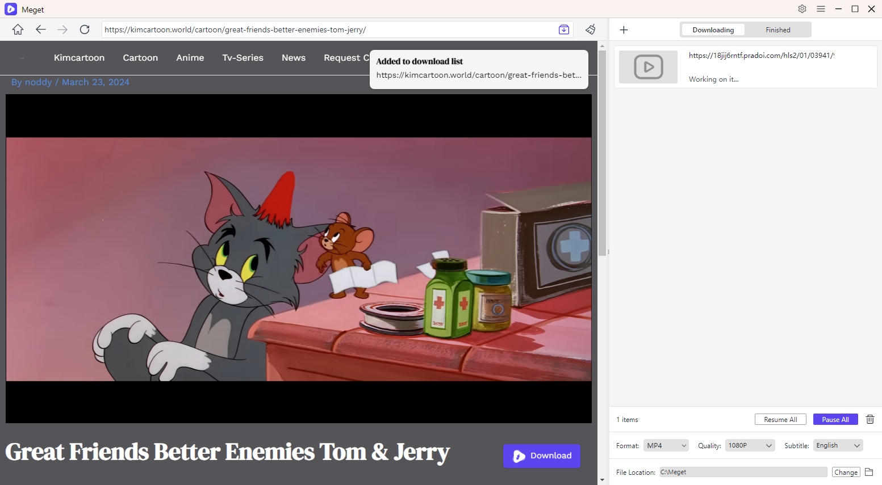
Task: Click the brush clean icon beside address bar
Action: (x=591, y=29)
